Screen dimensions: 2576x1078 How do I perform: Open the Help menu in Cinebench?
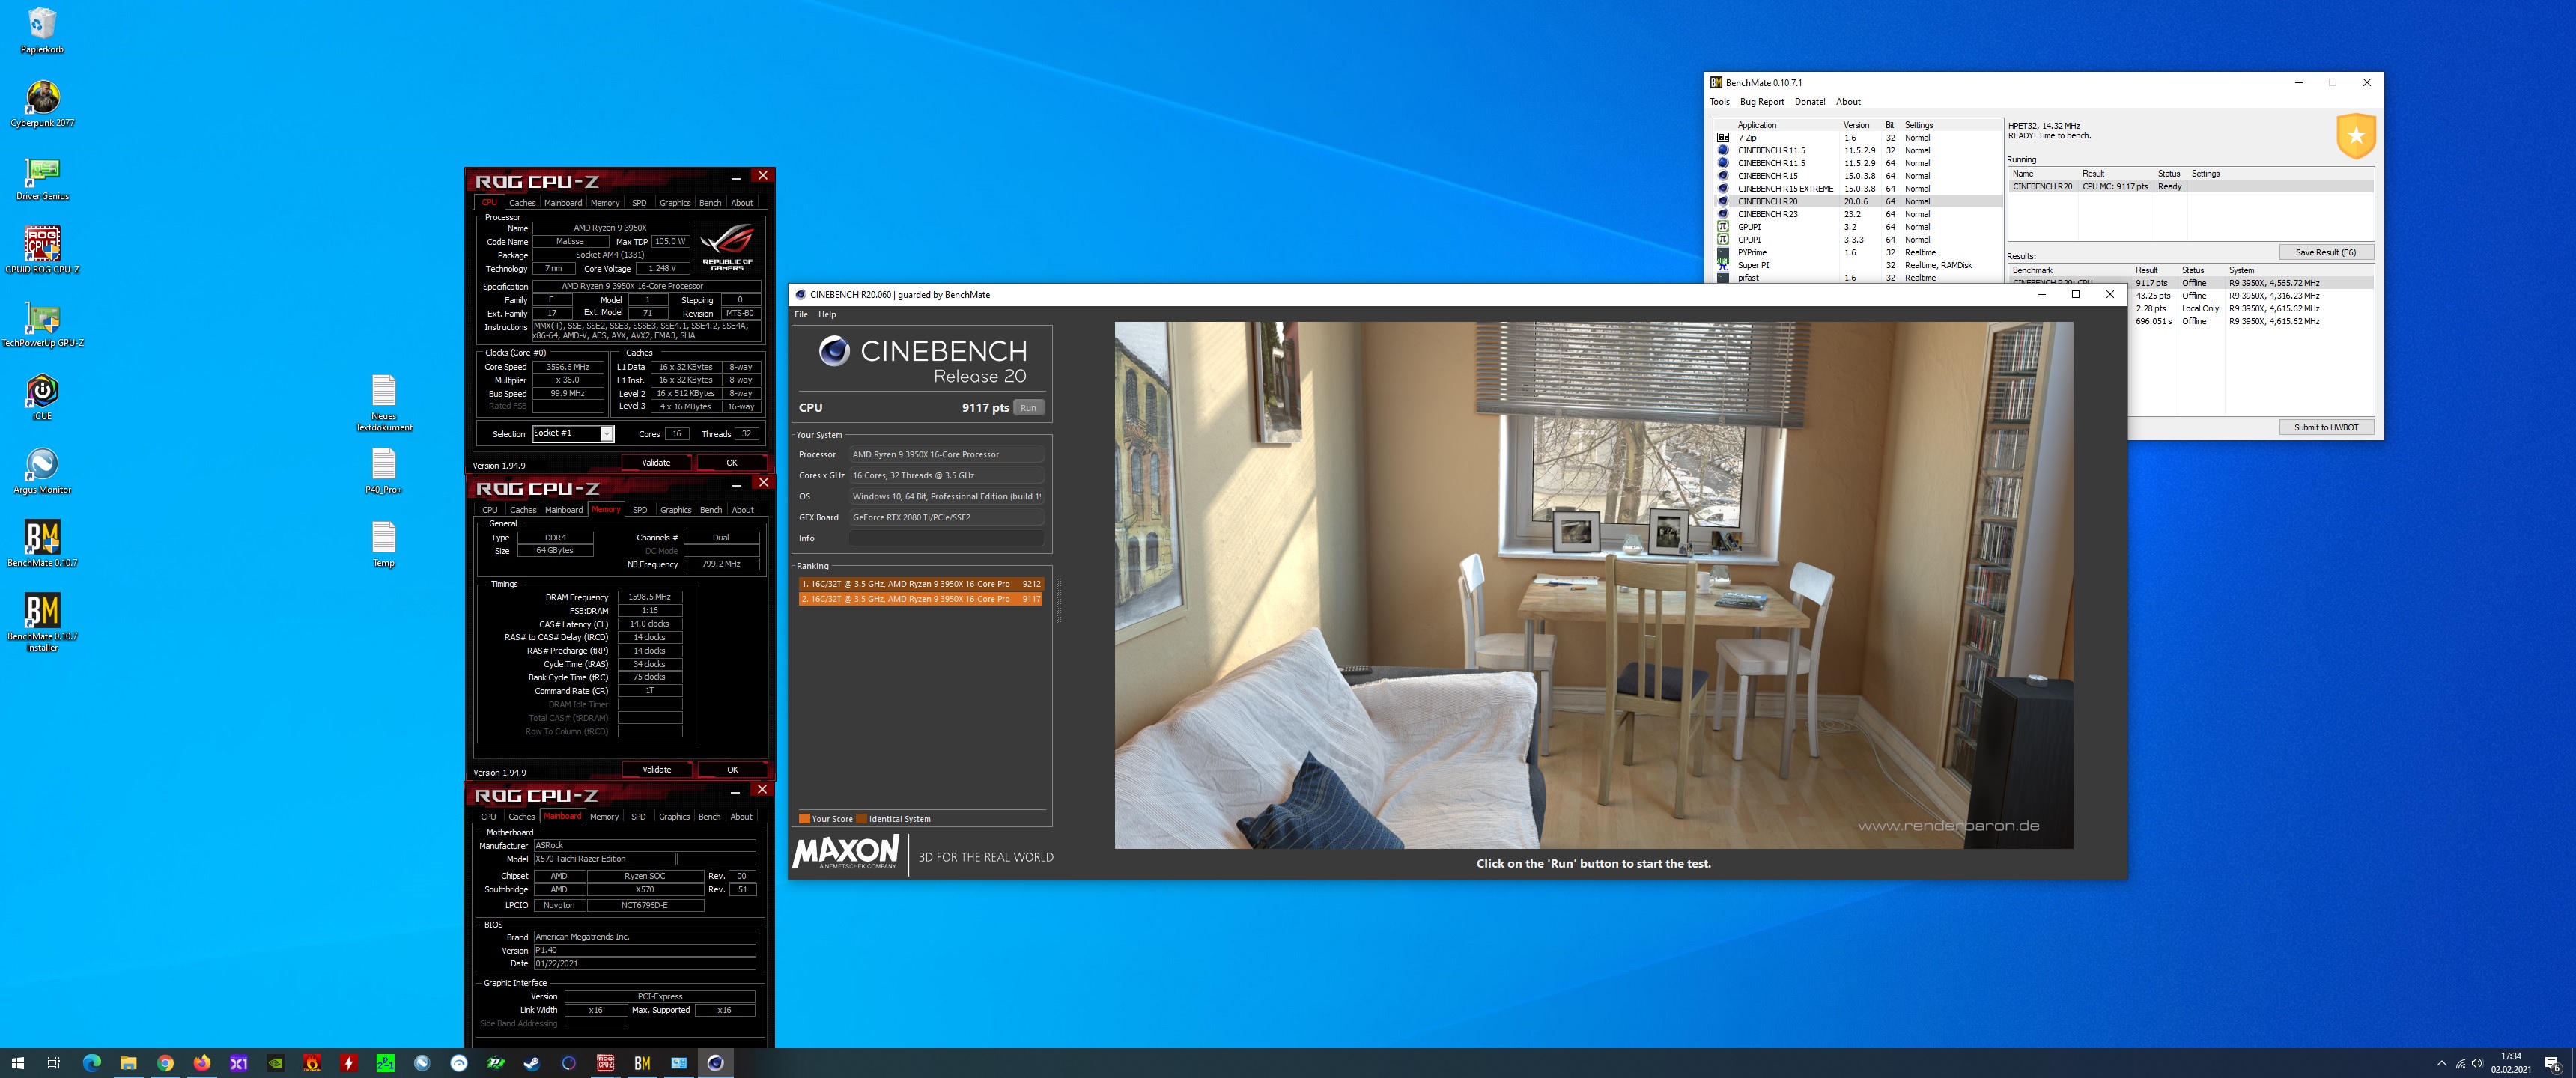[x=827, y=314]
